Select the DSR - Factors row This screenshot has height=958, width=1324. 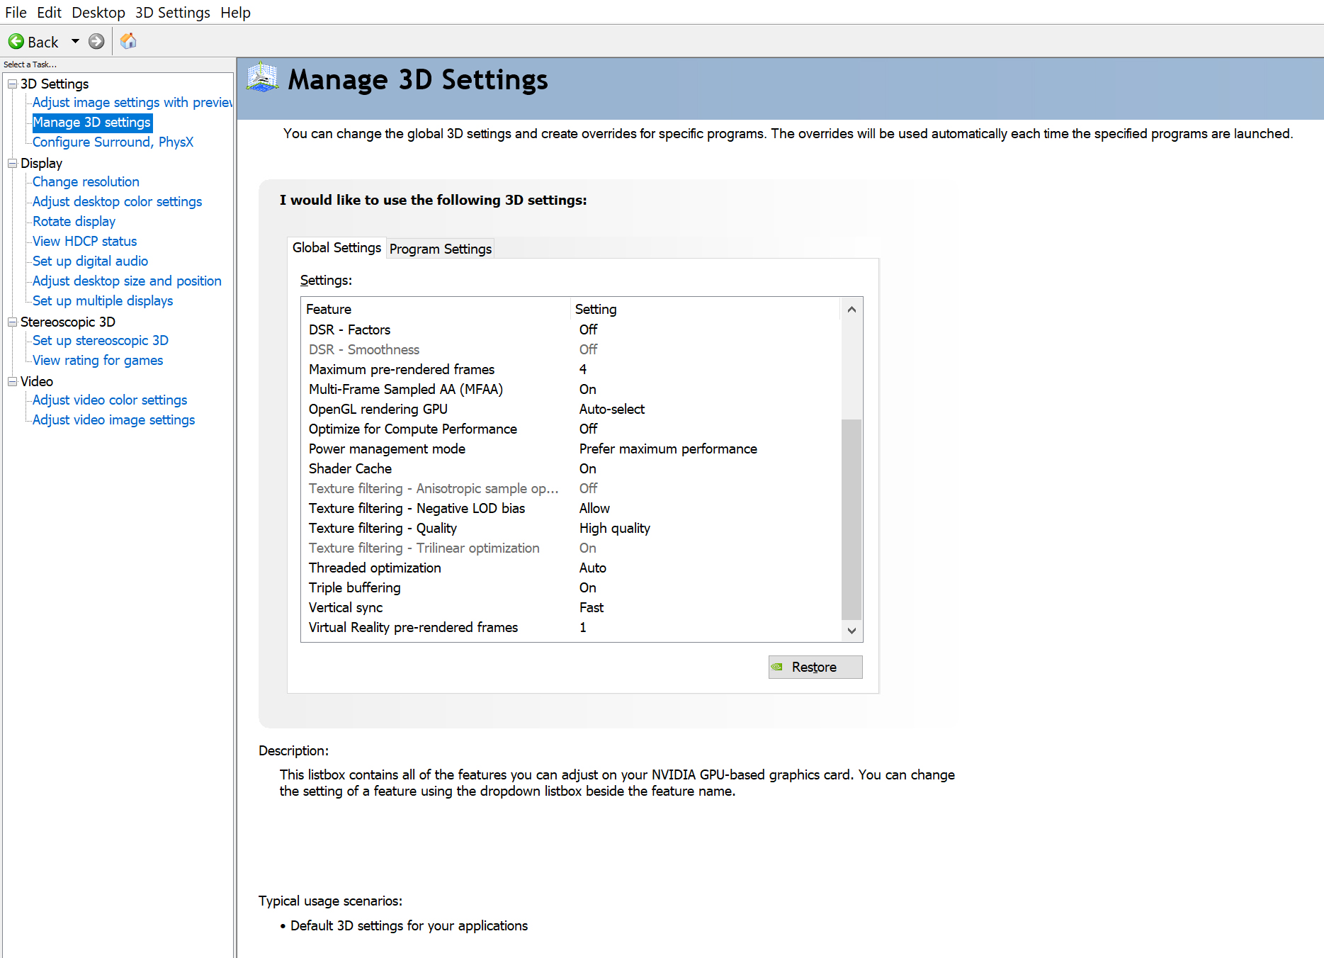click(571, 329)
